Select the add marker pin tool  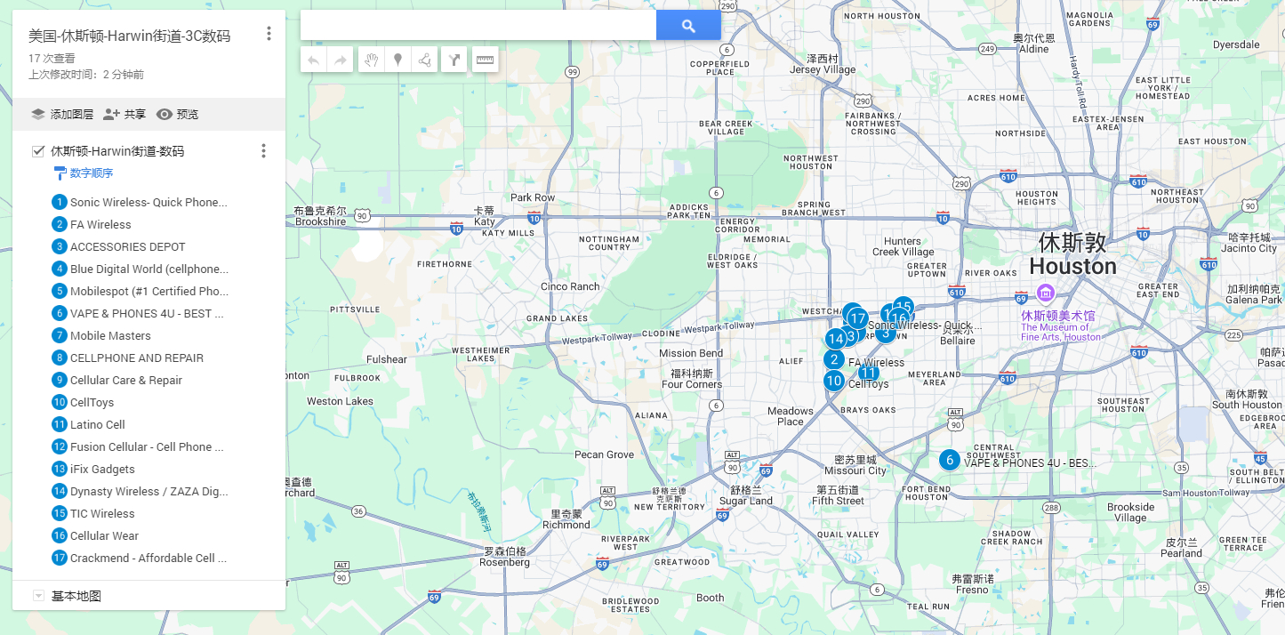pos(398,60)
